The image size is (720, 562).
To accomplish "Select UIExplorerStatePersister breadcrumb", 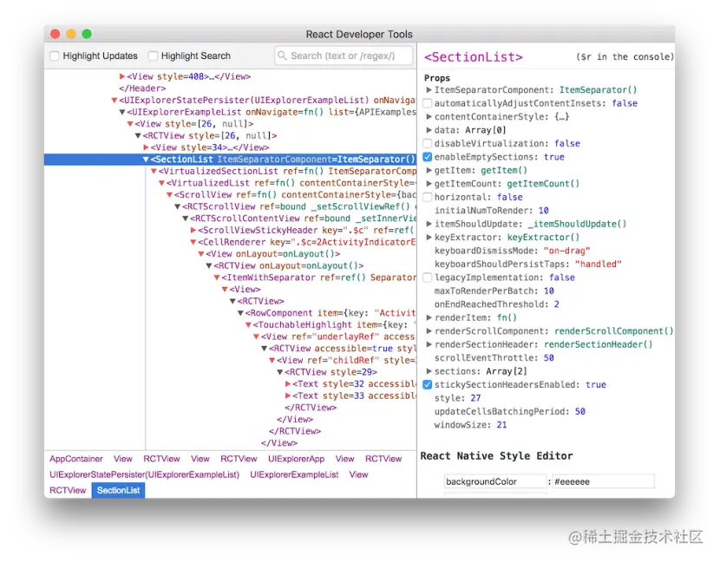I will point(145,474).
